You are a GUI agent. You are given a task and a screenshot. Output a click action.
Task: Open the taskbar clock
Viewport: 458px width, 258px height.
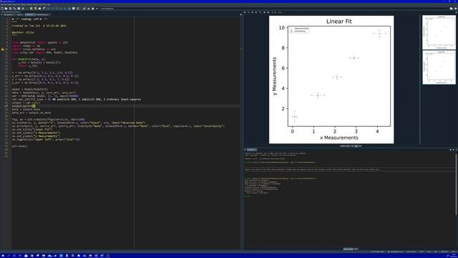(x=454, y=256)
